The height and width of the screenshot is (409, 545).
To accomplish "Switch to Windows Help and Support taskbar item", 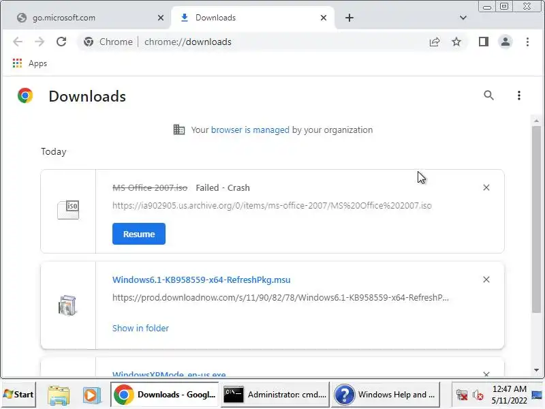I will [385, 395].
